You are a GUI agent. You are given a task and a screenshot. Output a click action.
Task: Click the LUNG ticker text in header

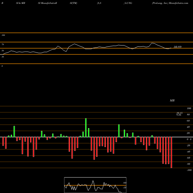129,3
